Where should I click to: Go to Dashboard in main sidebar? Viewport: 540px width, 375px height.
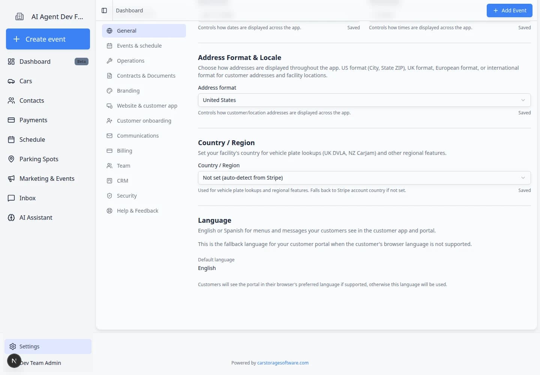tap(48, 61)
